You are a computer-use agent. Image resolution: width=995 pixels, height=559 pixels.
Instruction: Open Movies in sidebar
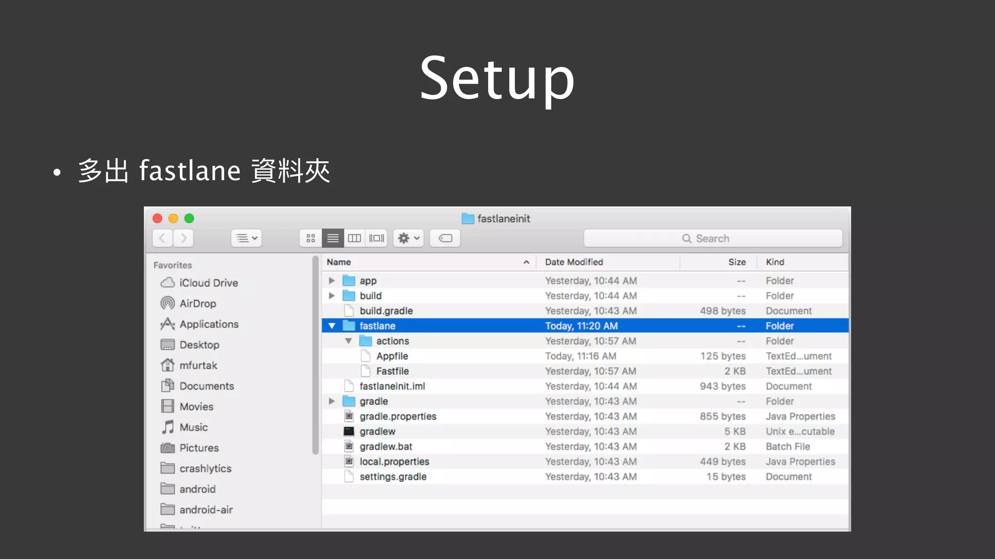pyautogui.click(x=187, y=407)
